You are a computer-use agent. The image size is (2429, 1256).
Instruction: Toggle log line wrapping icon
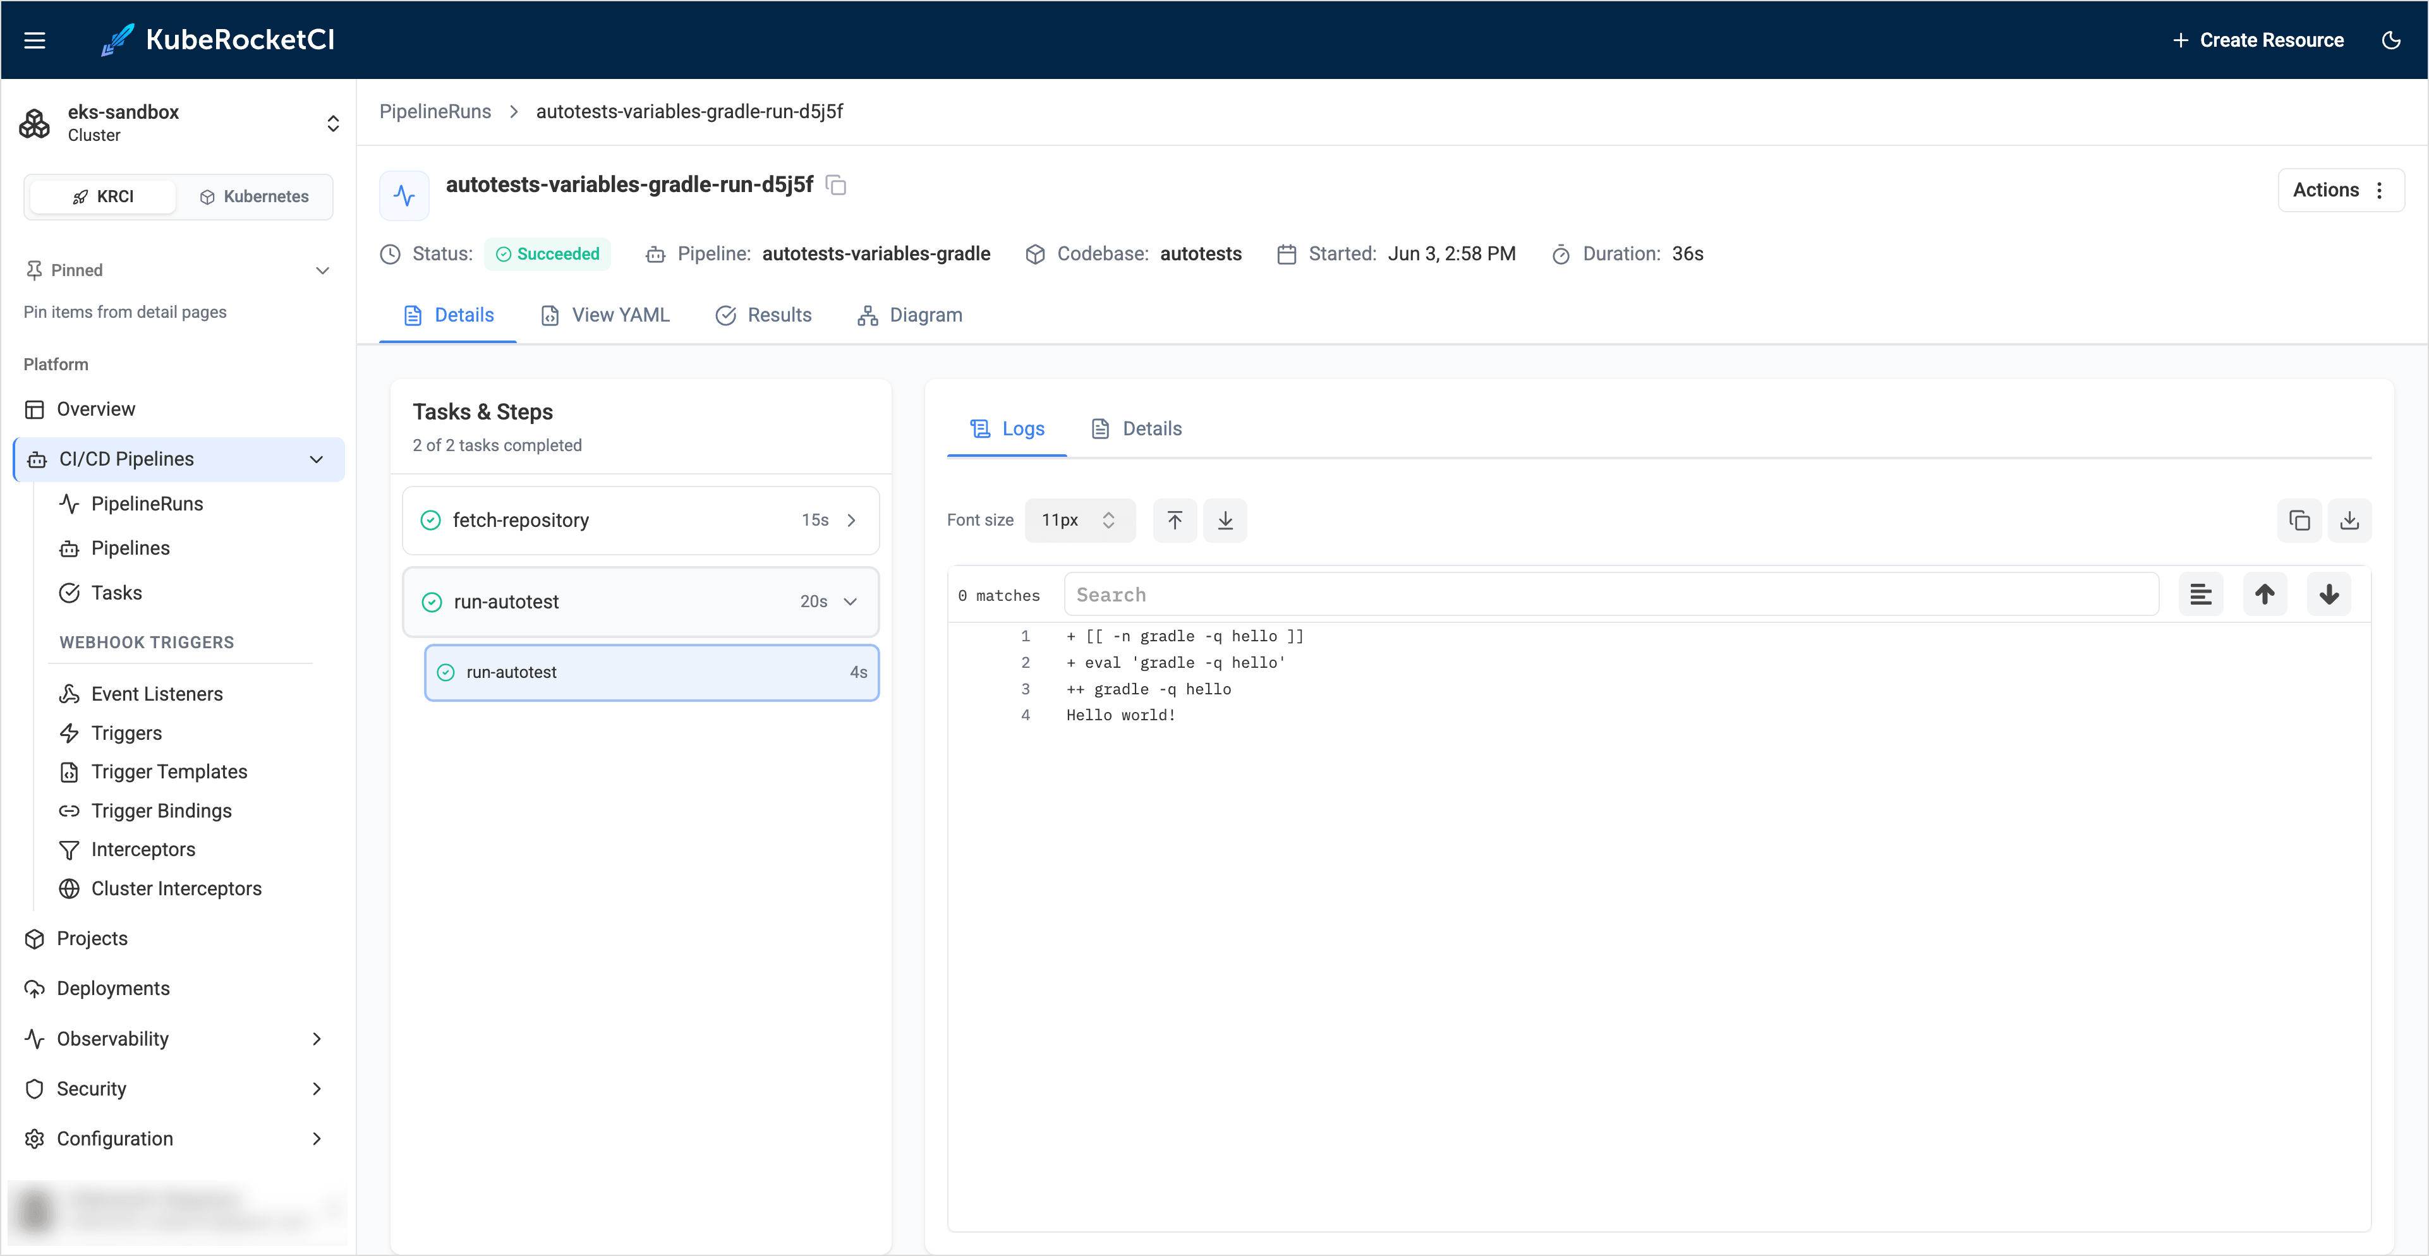tap(2200, 594)
